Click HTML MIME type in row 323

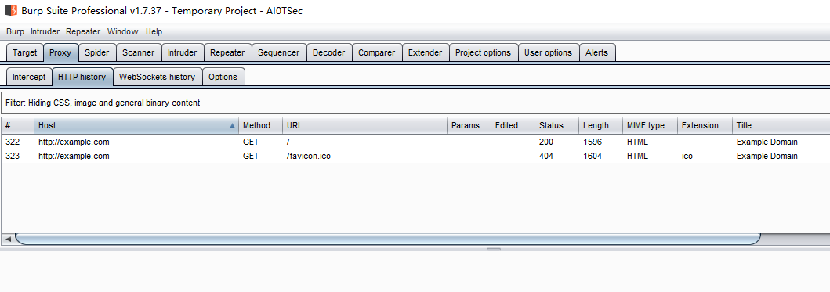tap(637, 156)
